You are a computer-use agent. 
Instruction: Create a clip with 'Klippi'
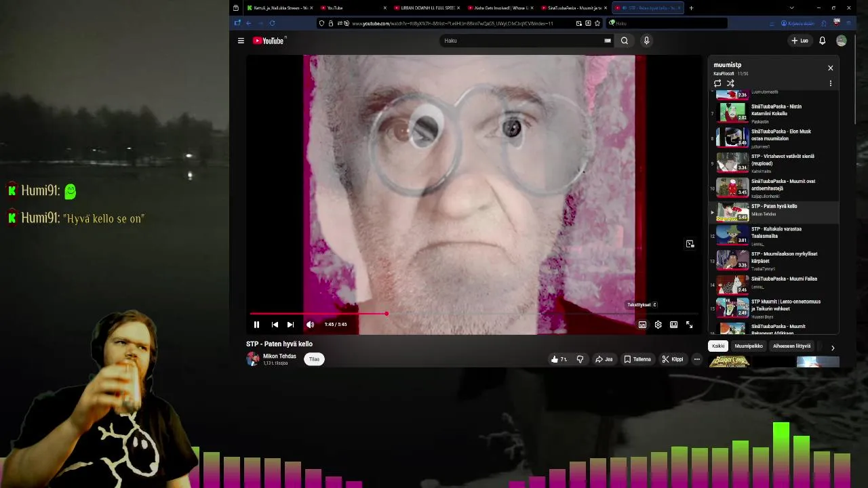(673, 359)
